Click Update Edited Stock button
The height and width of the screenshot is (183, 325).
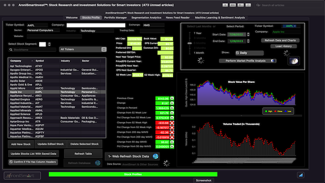[51, 144]
